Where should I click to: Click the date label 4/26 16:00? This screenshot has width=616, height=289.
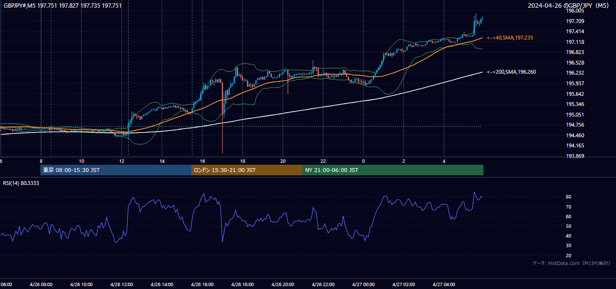pos(202,285)
